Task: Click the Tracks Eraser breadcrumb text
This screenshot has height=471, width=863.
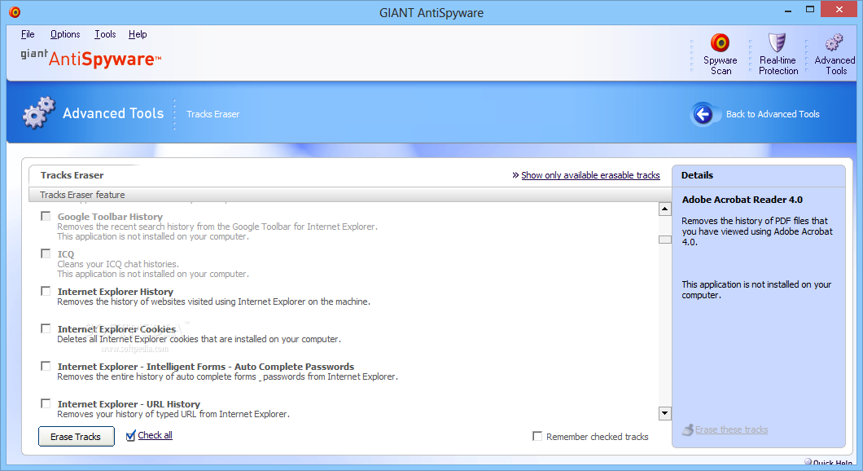Action: (213, 114)
